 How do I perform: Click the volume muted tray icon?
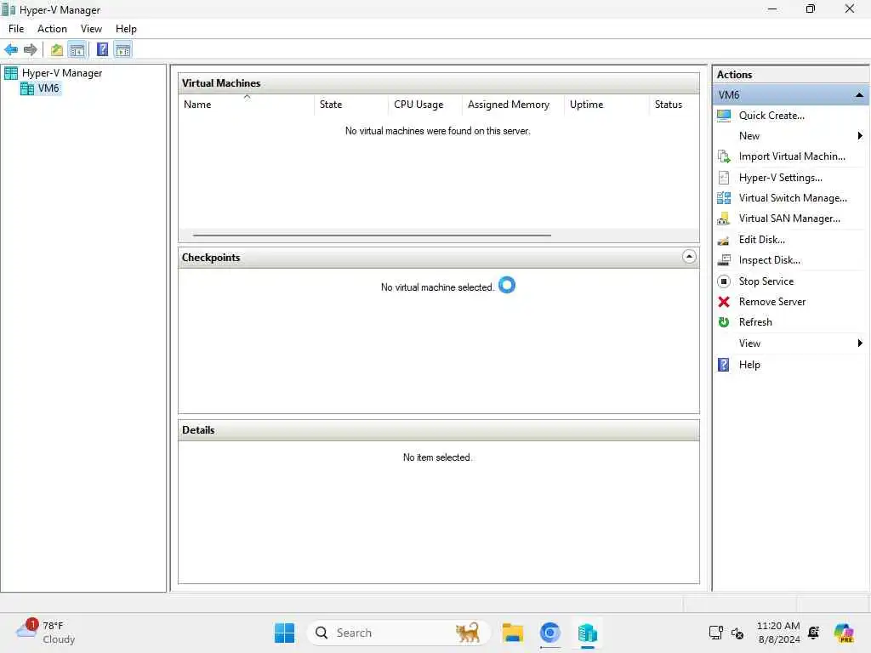(x=737, y=633)
